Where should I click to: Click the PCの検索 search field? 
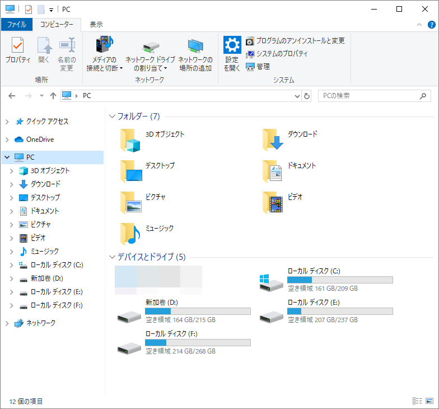click(x=374, y=96)
